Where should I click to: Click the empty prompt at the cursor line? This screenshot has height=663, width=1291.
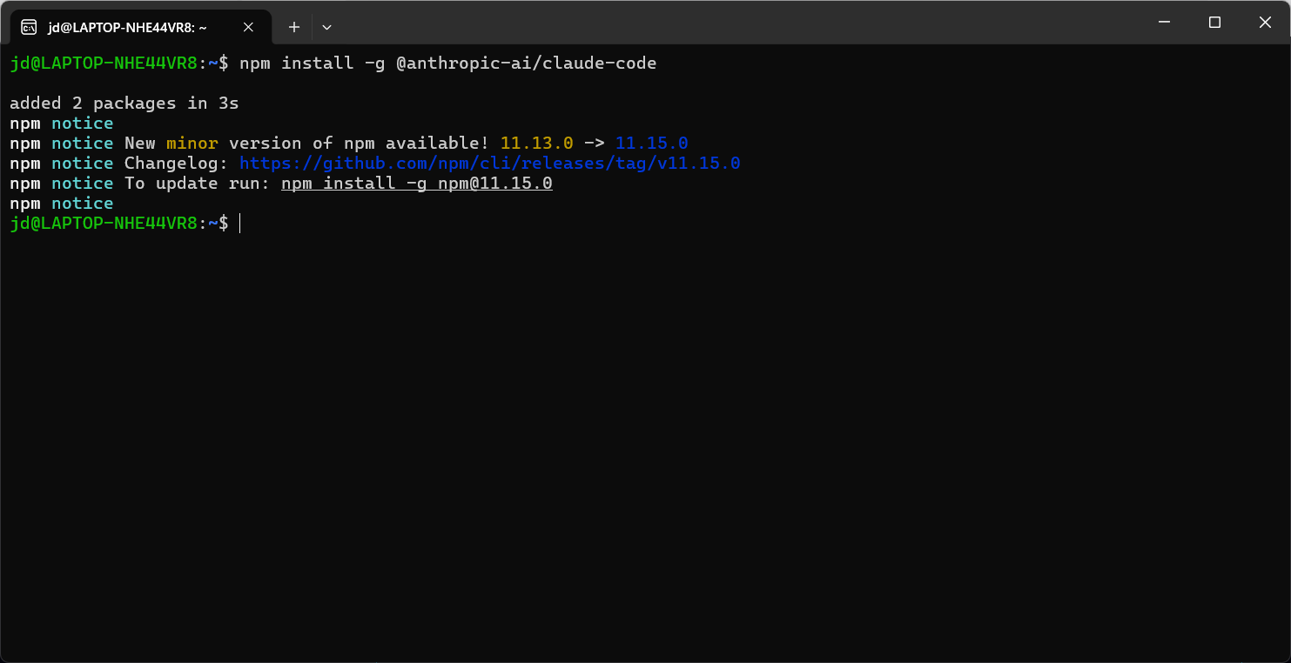(x=239, y=224)
